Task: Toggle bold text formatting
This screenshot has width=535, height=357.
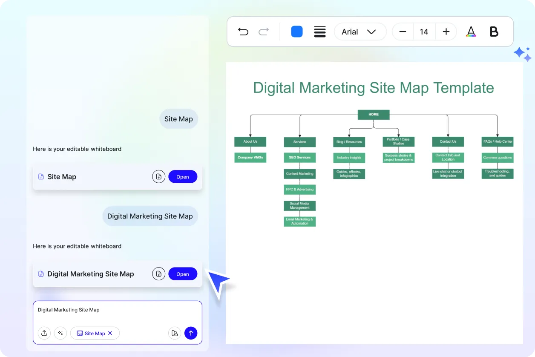Action: [x=494, y=32]
